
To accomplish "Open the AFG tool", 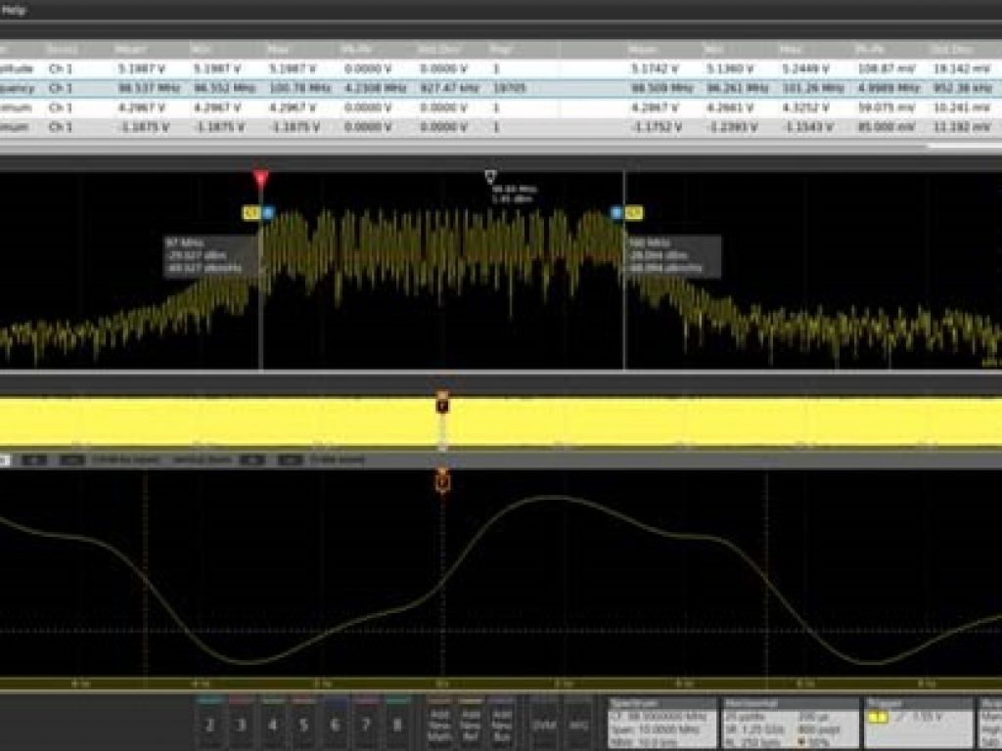I will (x=578, y=723).
